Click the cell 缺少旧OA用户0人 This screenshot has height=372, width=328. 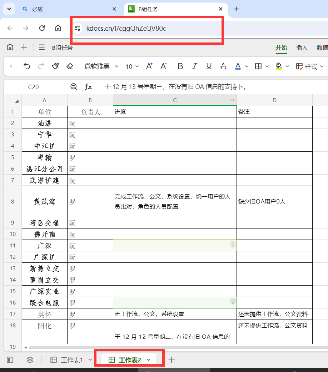point(274,201)
